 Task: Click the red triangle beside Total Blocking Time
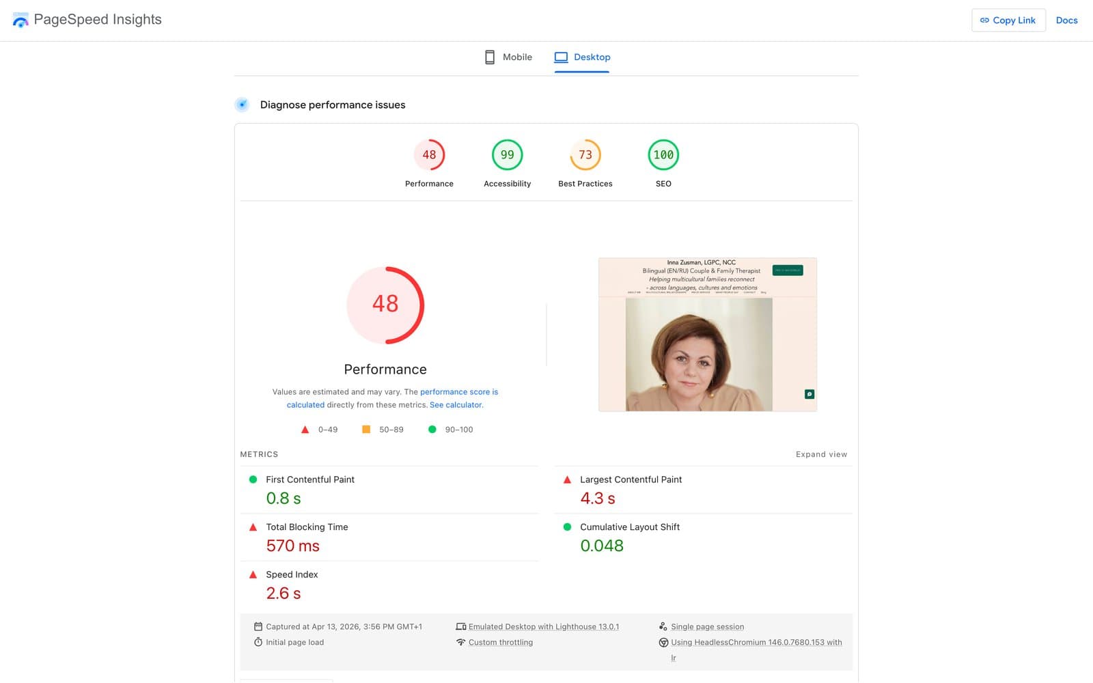253,527
